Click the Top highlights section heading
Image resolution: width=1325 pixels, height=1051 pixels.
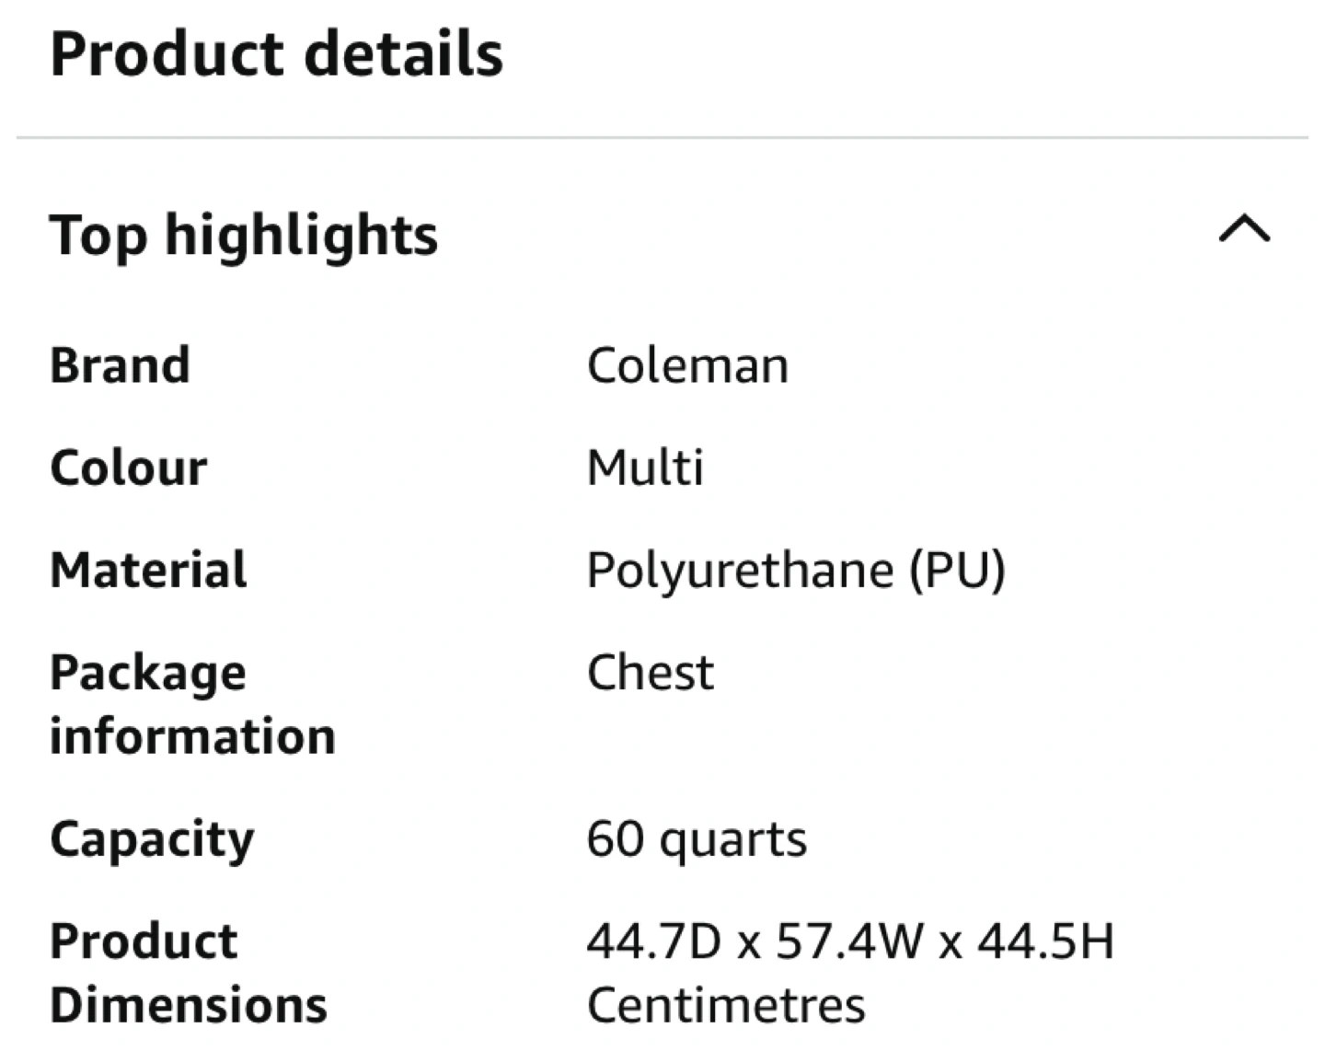click(244, 235)
